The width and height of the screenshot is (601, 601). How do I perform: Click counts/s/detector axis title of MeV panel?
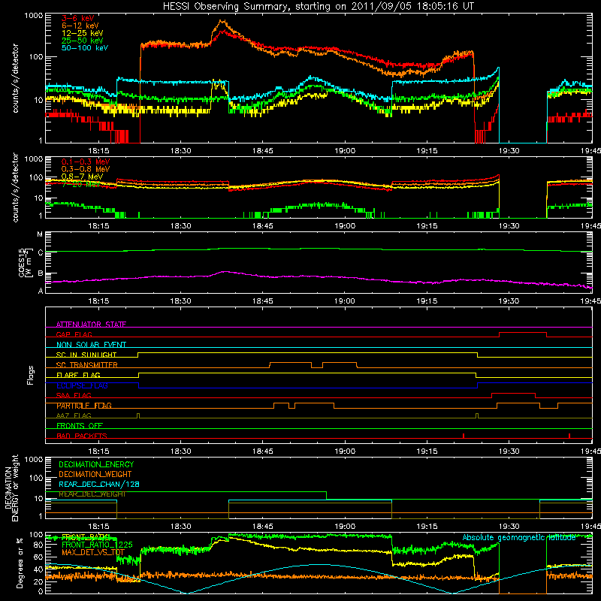[x=15, y=188]
